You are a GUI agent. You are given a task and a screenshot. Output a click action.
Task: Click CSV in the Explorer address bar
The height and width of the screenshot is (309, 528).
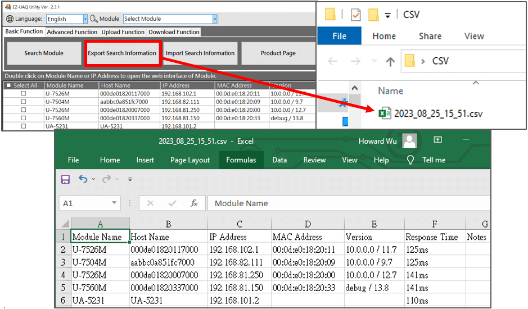[x=440, y=61]
